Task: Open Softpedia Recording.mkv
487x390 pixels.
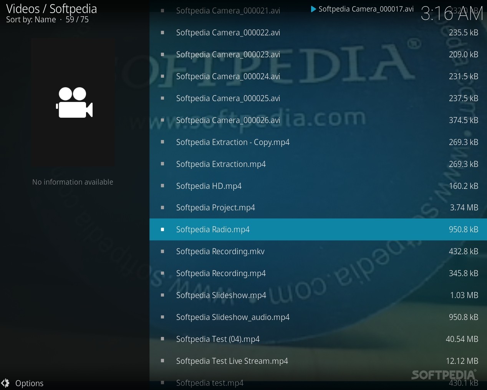Action: tap(318, 252)
